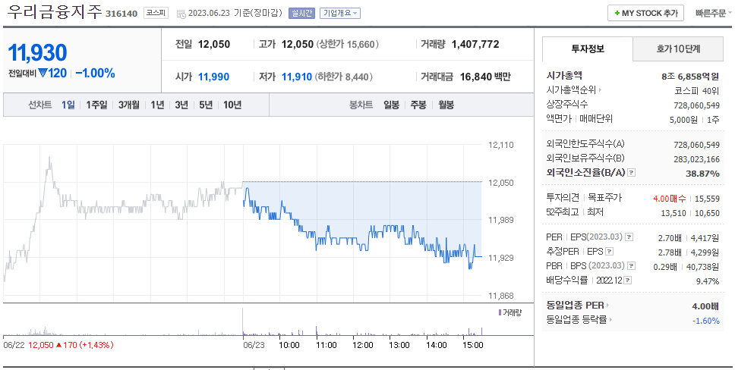This screenshot has width=735, height=370.
Task: Click the 코스피 market label
Action: click(x=156, y=13)
